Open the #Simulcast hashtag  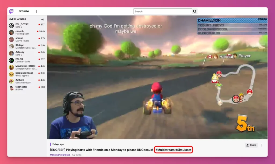point(183,150)
